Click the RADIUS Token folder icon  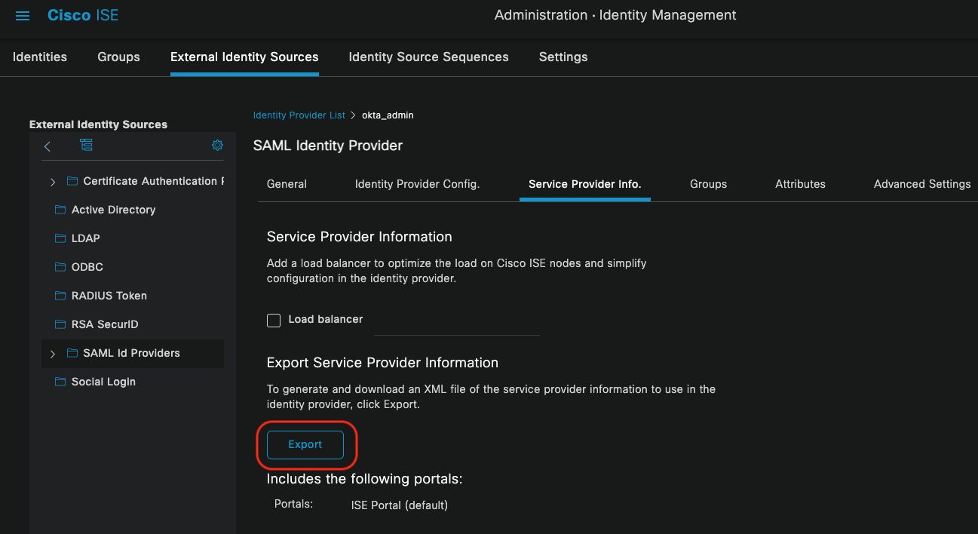tap(60, 296)
